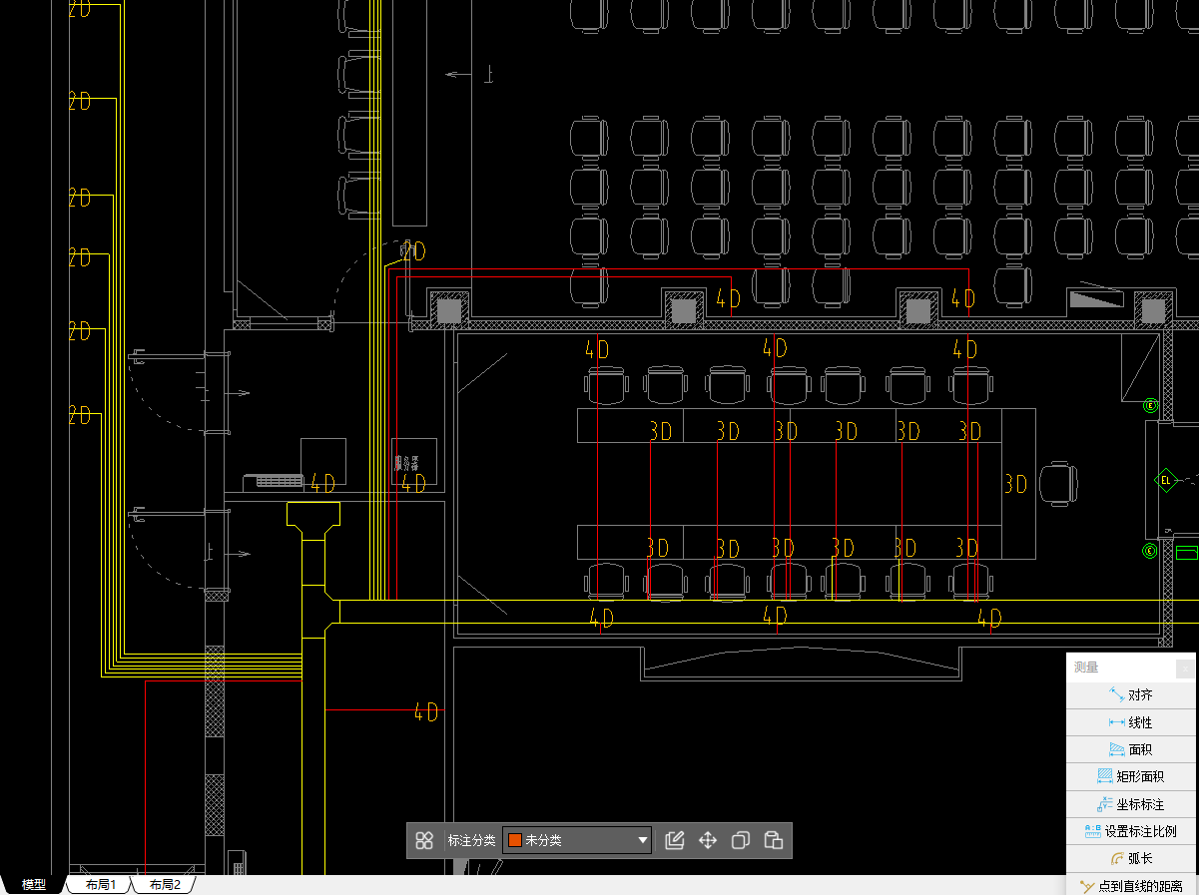Select the 矩形面积 rectangular area tool
This screenshot has width=1199, height=895.
click(x=1130, y=776)
